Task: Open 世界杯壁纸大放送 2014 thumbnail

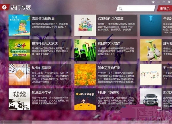Action: coord(19,50)
